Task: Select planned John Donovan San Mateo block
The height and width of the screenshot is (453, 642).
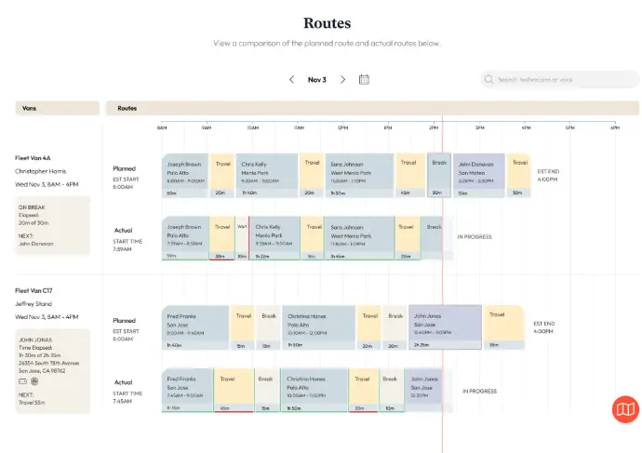Action: 479,175
